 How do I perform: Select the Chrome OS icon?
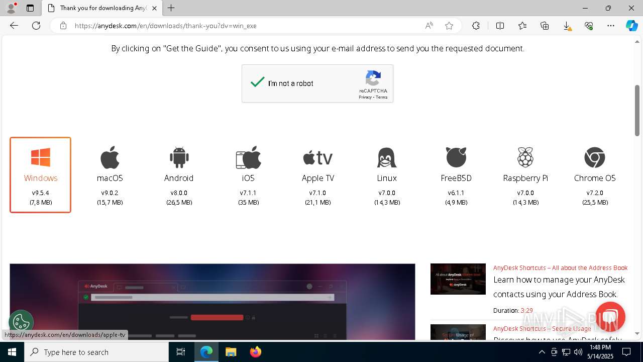595,157
